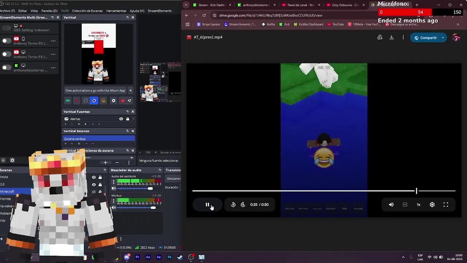Open Premiere Pro from taskbar
The width and height of the screenshot is (467, 263).
coord(138,257)
